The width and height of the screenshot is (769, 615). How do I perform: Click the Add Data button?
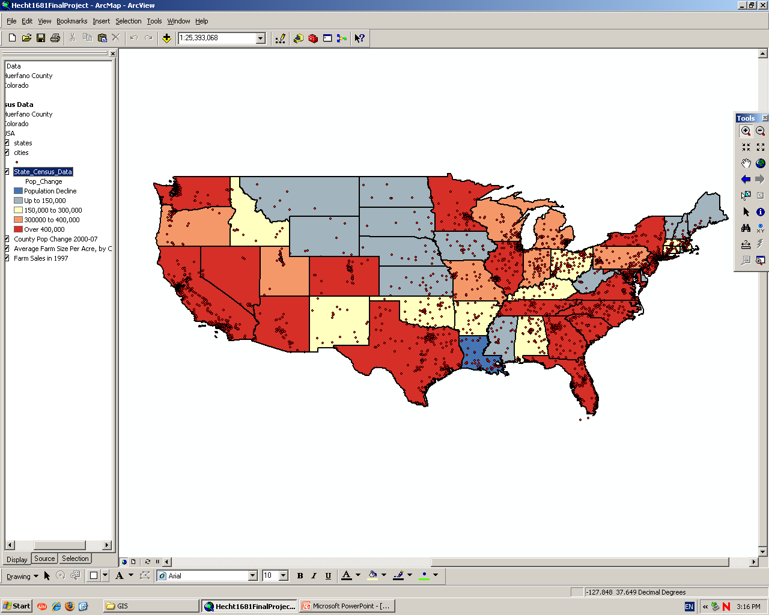coord(166,38)
